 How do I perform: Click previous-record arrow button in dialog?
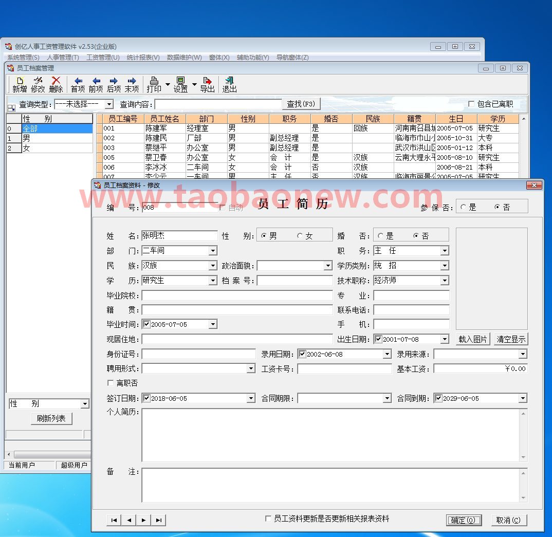pyautogui.click(x=129, y=520)
